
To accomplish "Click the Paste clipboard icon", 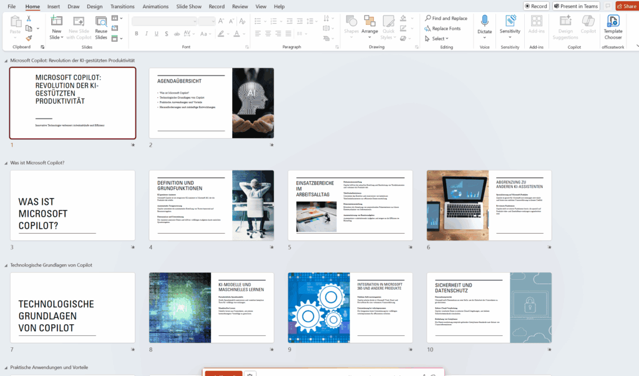I will (x=16, y=21).
